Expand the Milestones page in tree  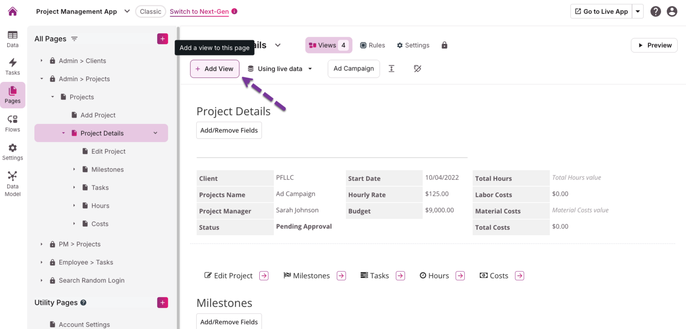click(74, 169)
